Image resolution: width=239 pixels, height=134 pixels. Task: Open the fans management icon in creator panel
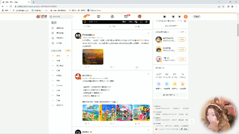coord(183,84)
